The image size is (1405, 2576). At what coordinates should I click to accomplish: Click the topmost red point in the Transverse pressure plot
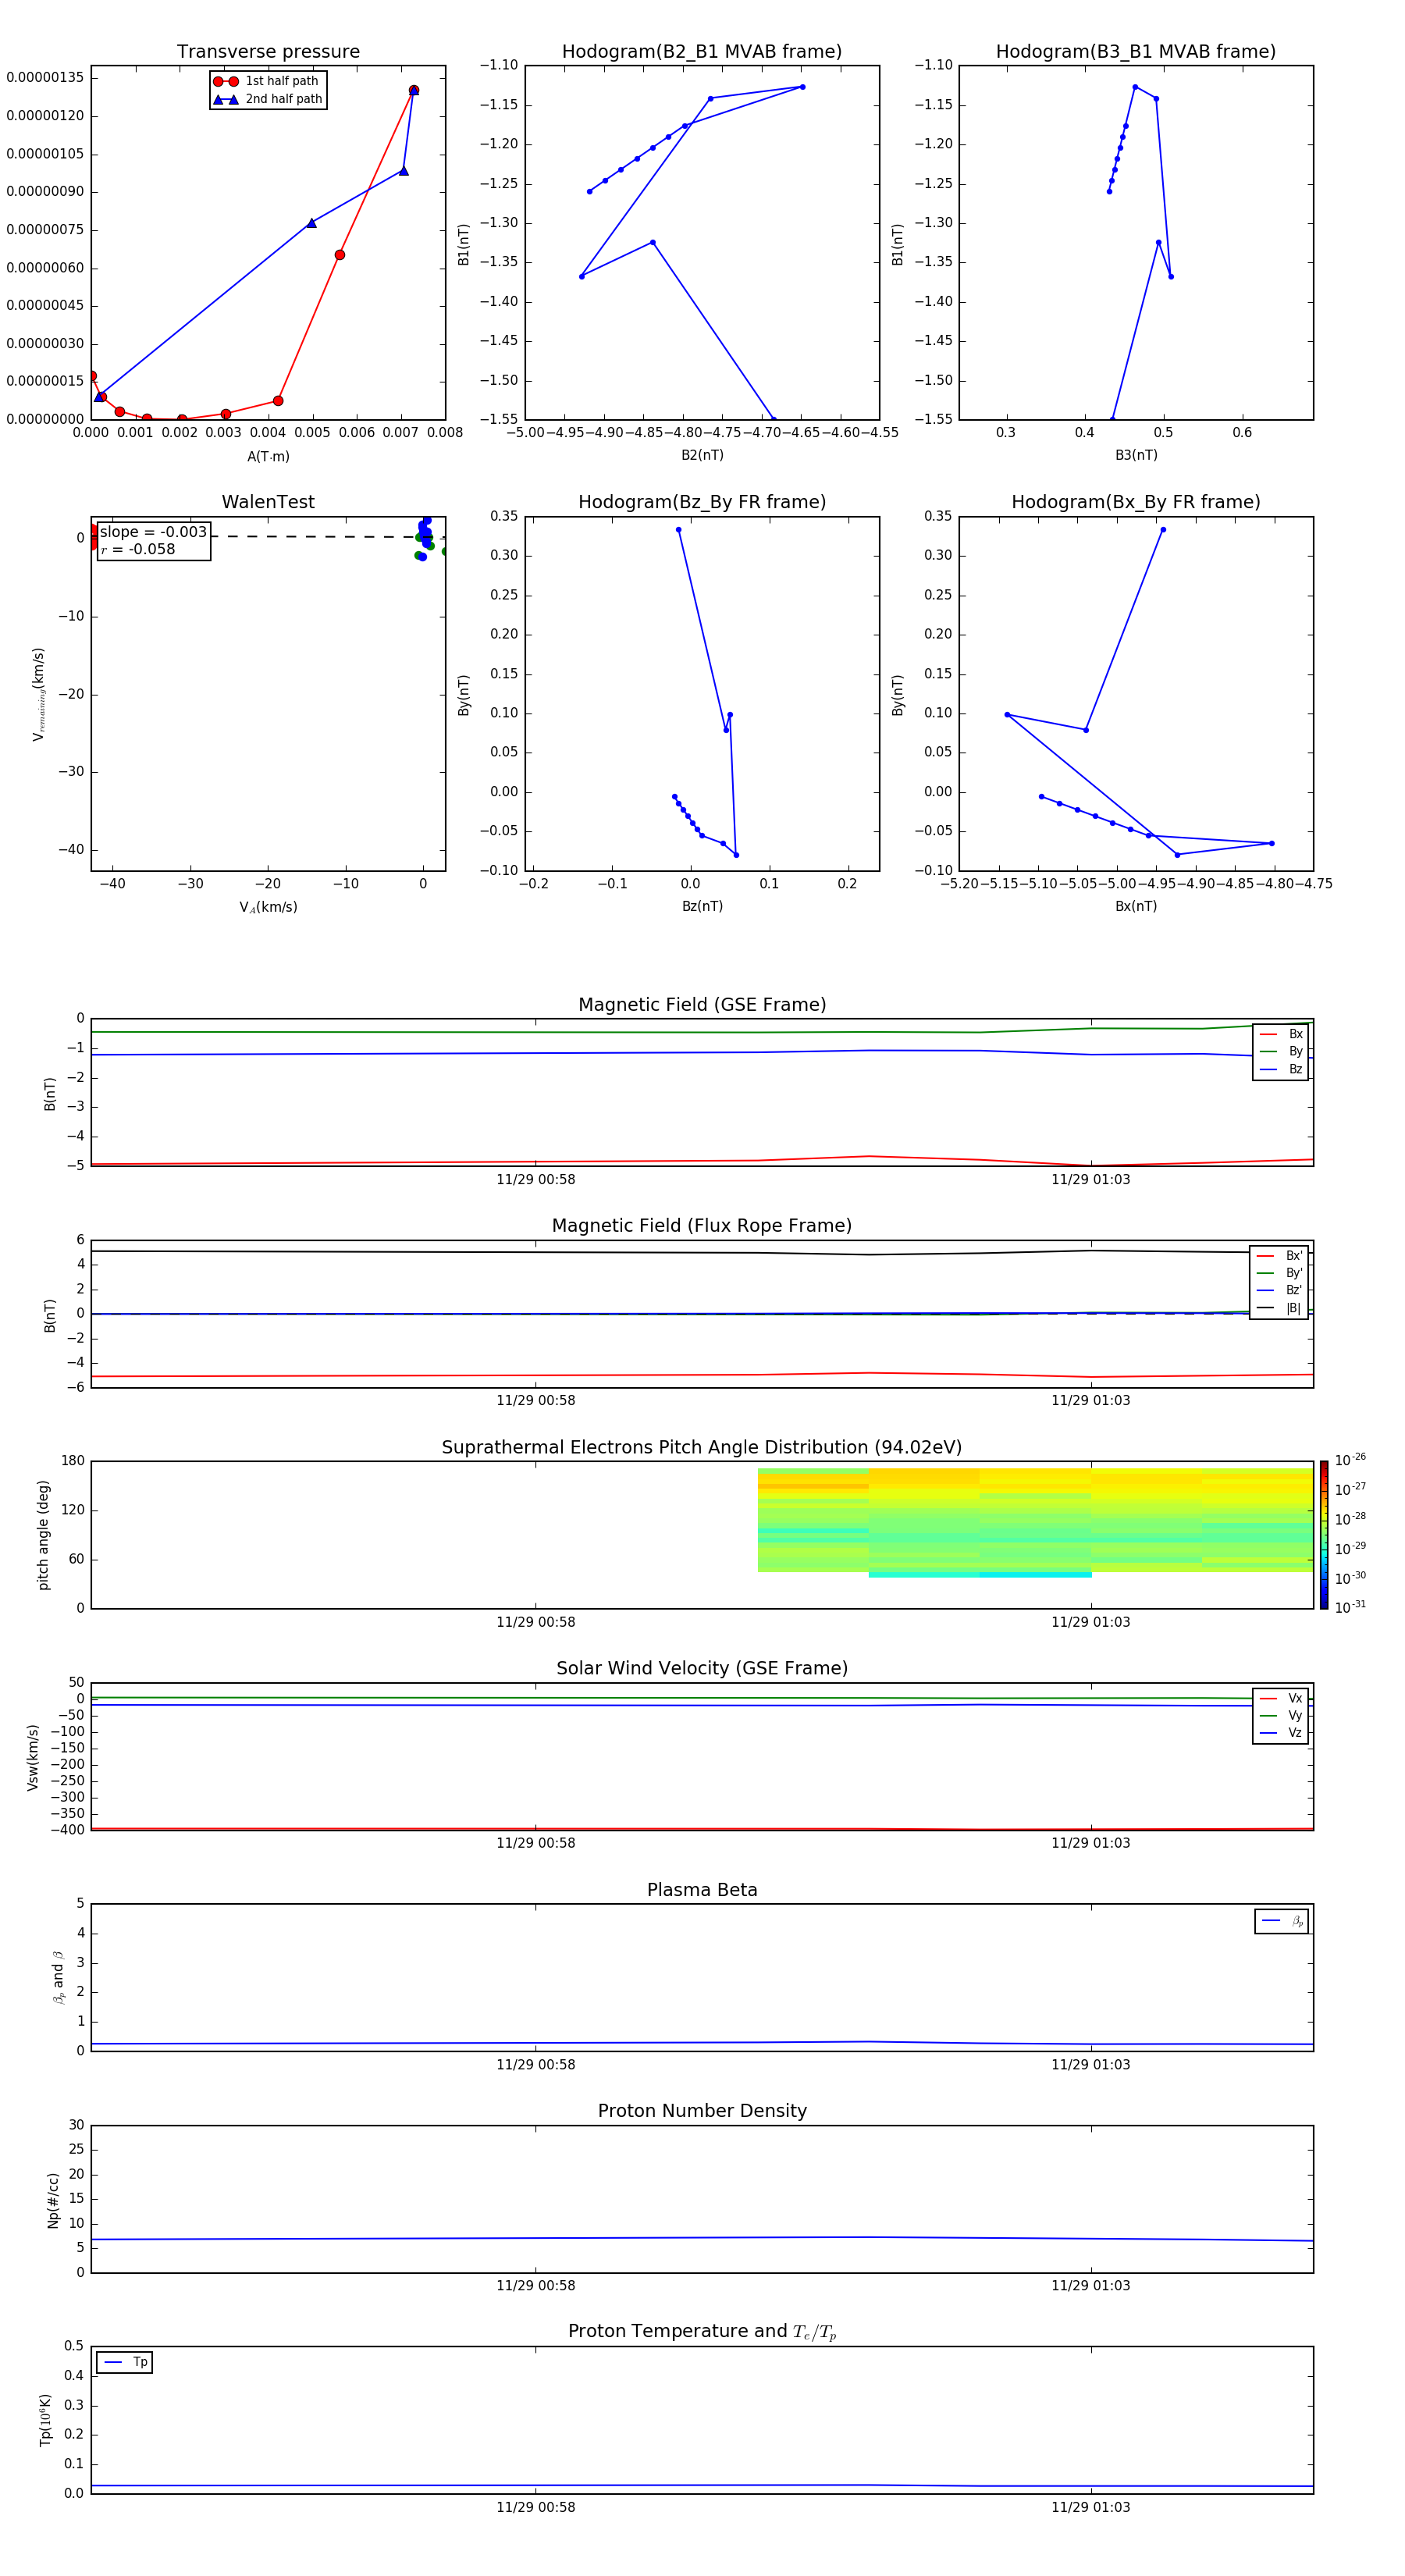(413, 90)
